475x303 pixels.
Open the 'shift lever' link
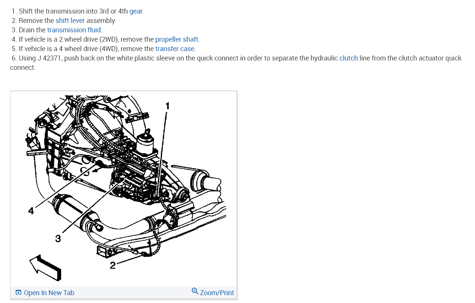pyautogui.click(x=70, y=21)
